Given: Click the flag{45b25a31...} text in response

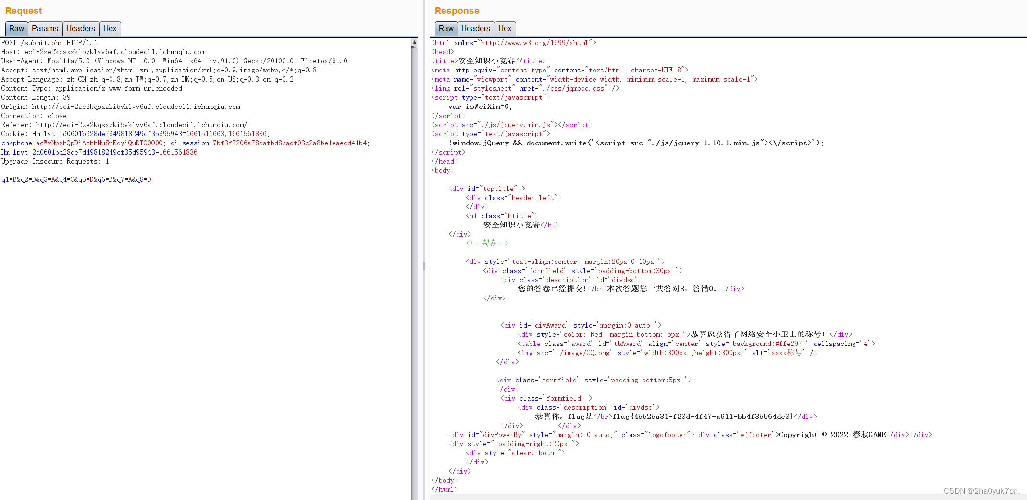Looking at the screenshot, I should (702, 417).
